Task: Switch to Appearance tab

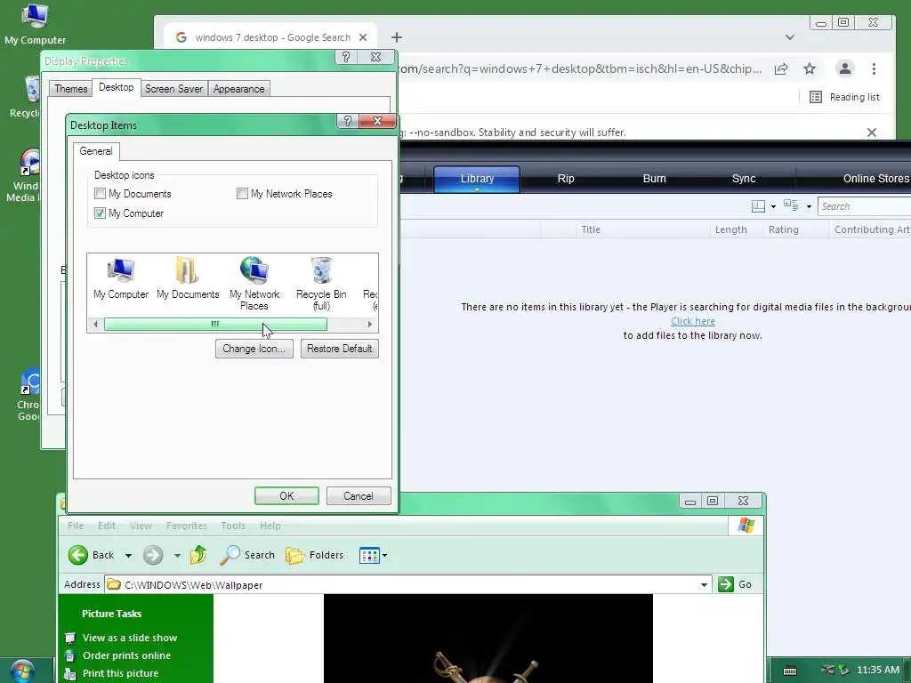Action: pyautogui.click(x=238, y=89)
